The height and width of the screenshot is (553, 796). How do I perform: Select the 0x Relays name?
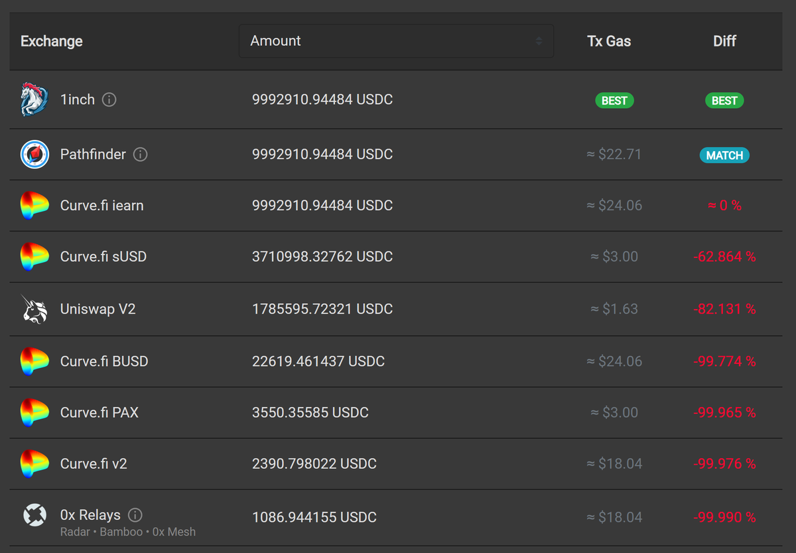click(90, 515)
